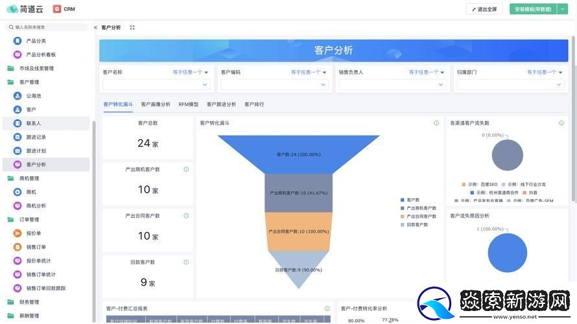
Task: Click the 简道云 logo
Action: tap(25, 9)
